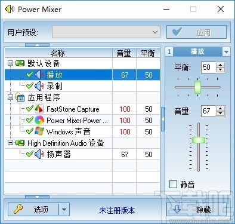Toggle the green checkmark for Windows 声音

pos(29,131)
